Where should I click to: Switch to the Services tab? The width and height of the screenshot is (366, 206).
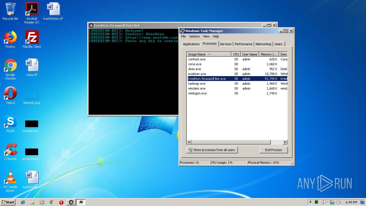(226, 44)
